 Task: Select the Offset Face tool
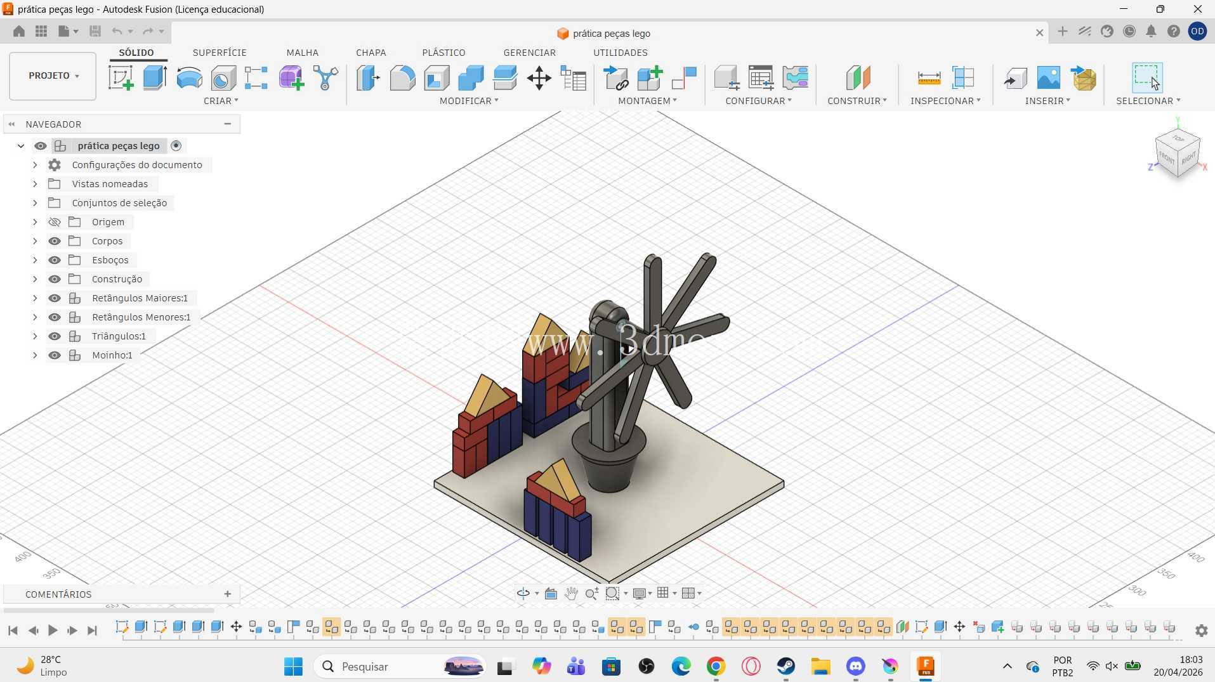[x=505, y=78]
